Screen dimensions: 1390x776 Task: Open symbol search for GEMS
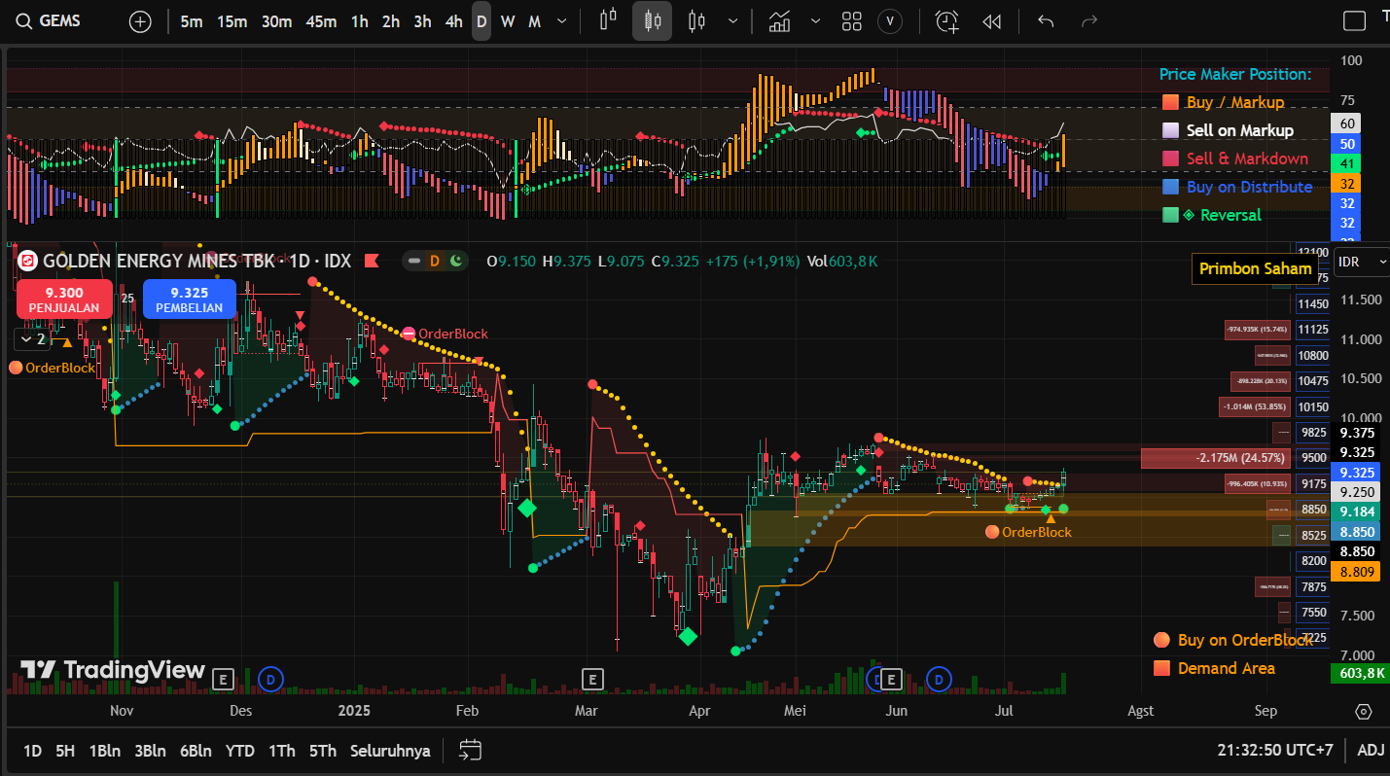pos(49,20)
